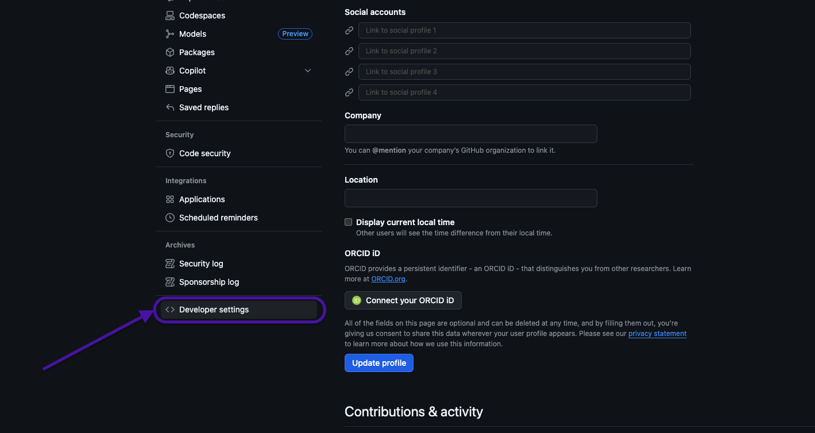Click link icon beside social profile 1

[349, 30]
